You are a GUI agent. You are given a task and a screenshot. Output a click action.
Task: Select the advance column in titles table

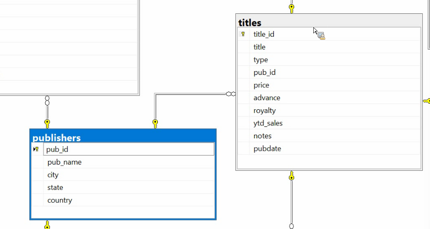329,98
